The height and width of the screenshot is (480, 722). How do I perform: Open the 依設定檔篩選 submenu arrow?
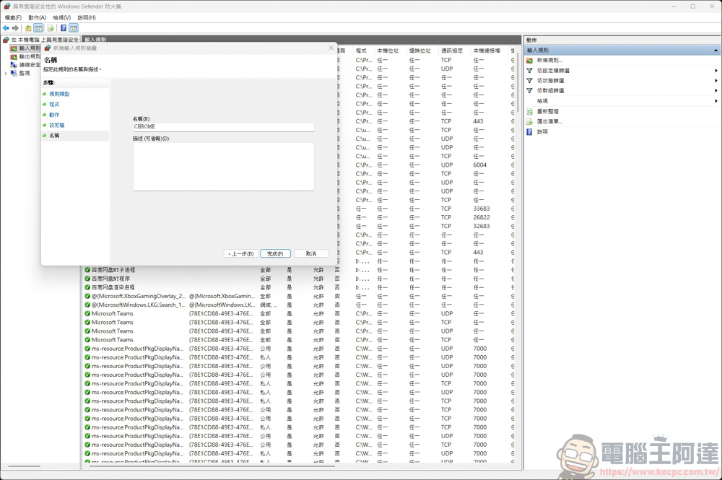(x=716, y=70)
